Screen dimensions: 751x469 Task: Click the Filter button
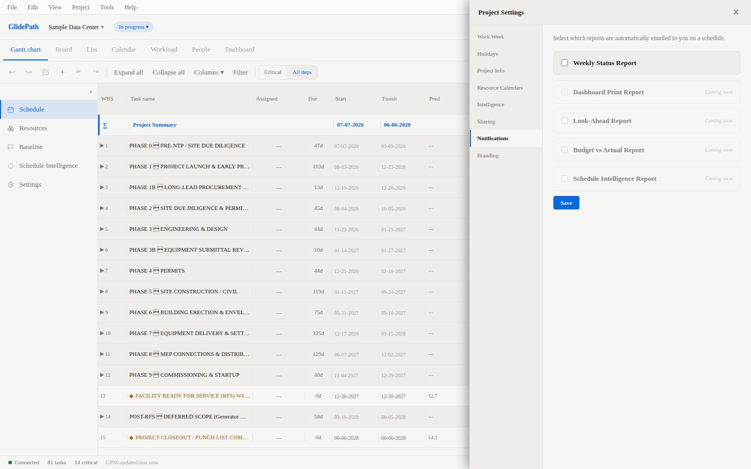pyautogui.click(x=240, y=72)
